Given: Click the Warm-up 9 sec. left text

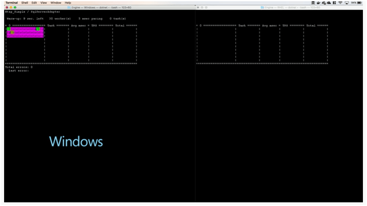Looking at the screenshot, I should pyautogui.click(x=25, y=19).
